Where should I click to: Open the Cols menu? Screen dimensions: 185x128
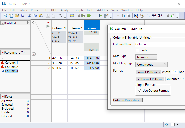(44, 10)
